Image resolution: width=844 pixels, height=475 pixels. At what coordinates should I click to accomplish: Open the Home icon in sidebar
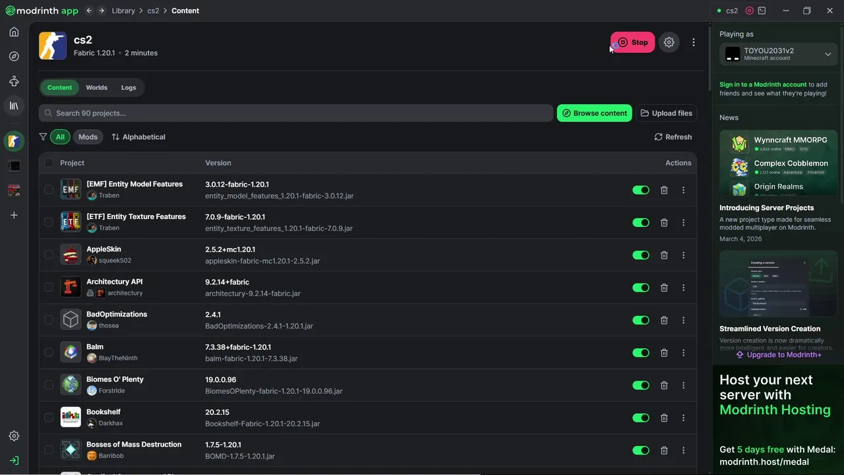click(x=14, y=32)
